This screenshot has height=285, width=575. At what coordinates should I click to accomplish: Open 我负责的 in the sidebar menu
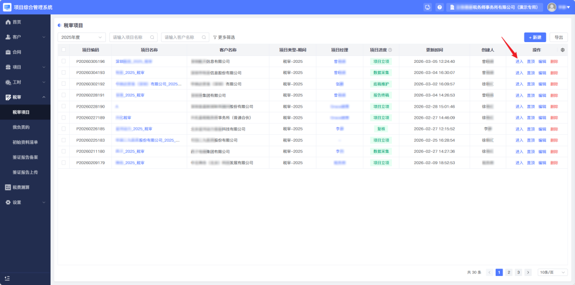click(x=21, y=127)
